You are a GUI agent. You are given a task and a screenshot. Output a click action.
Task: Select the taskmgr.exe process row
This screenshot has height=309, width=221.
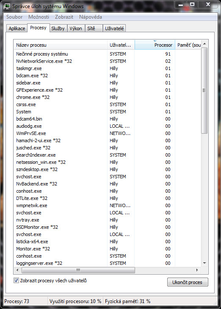point(107,68)
